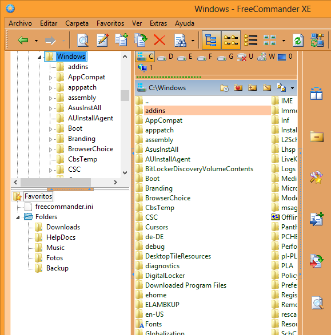Click the Move files icon

point(141,40)
